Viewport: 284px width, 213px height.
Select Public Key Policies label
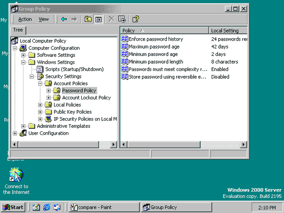(x=72, y=112)
